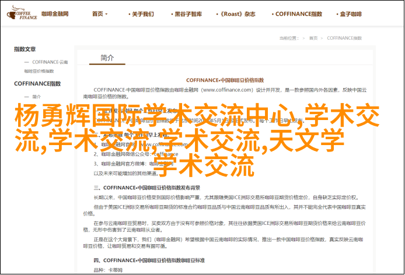Click COFFINANCE指数 in the breadcrumb trail
405x275 pixels.
344,38
